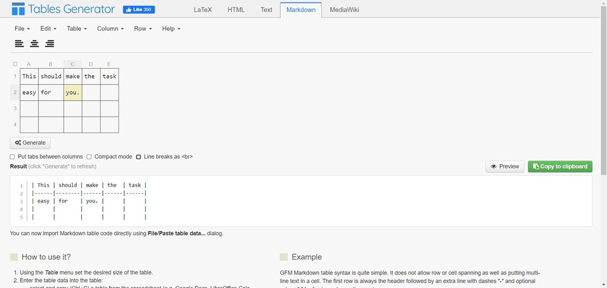Open the Table dropdown menu
This screenshot has height=288, width=607.
(x=77, y=29)
